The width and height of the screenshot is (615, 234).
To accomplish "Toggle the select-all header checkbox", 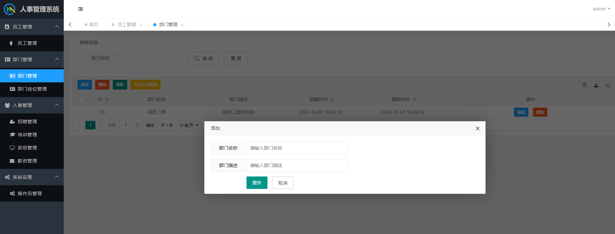I will tap(81, 99).
